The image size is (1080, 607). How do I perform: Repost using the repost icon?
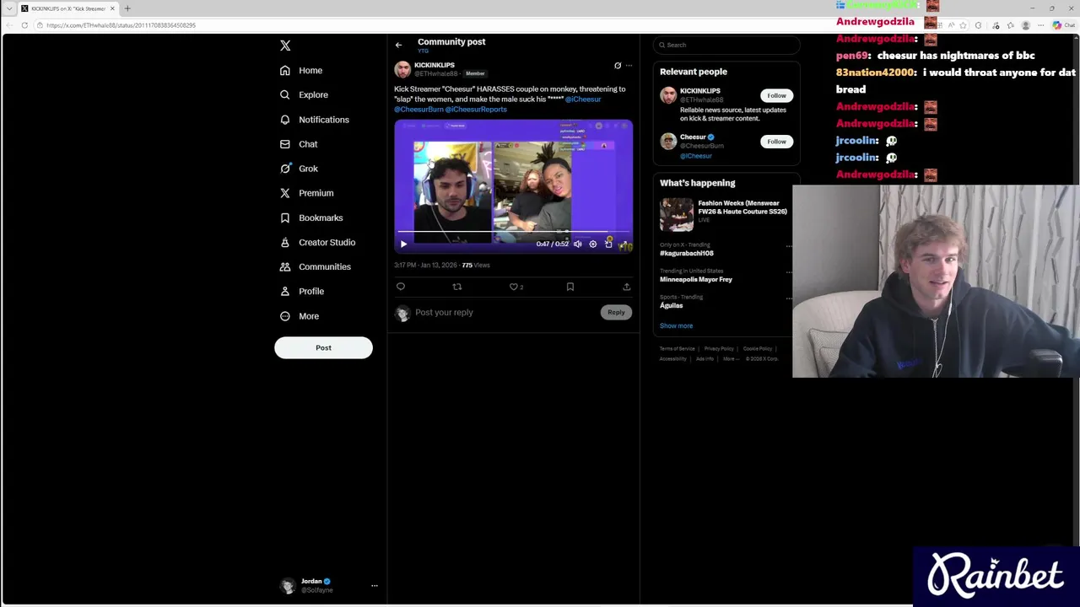tap(457, 287)
